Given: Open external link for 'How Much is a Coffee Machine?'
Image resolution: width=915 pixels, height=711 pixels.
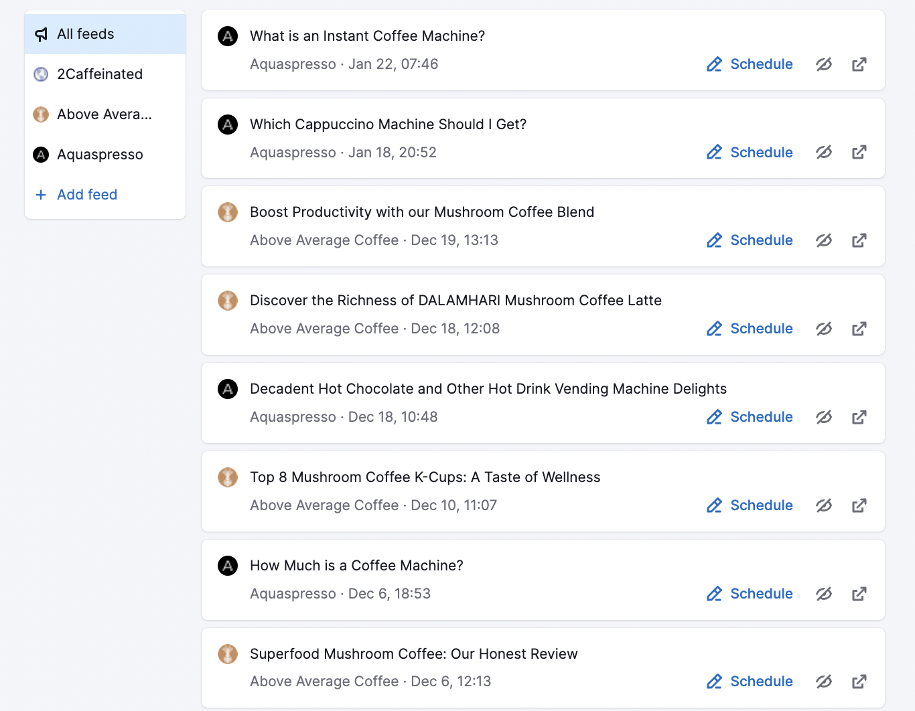Looking at the screenshot, I should (859, 594).
